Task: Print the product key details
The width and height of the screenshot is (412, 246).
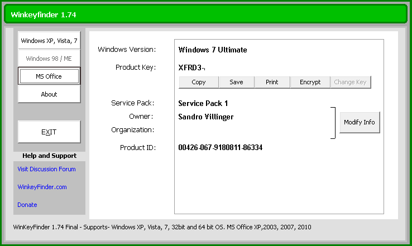Action: click(272, 82)
